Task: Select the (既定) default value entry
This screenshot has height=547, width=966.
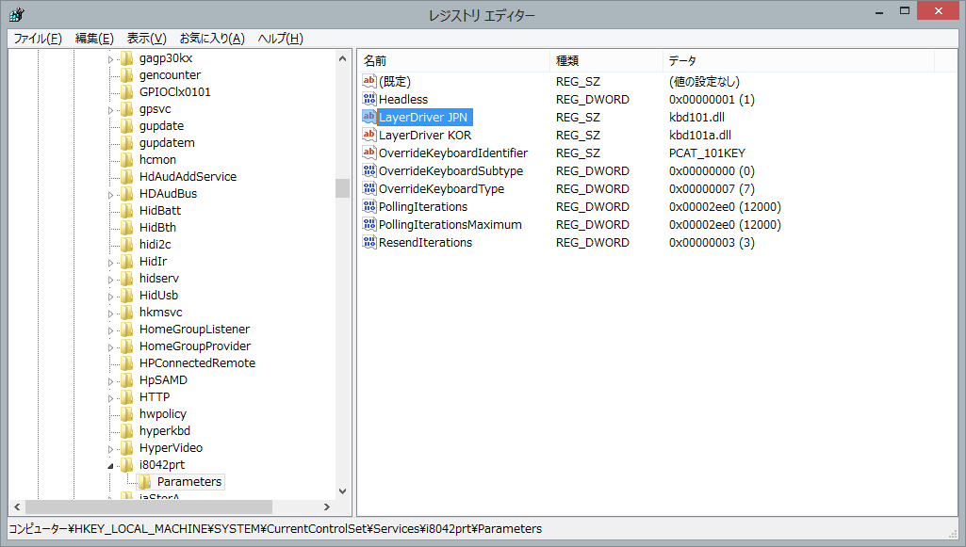Action: click(394, 82)
